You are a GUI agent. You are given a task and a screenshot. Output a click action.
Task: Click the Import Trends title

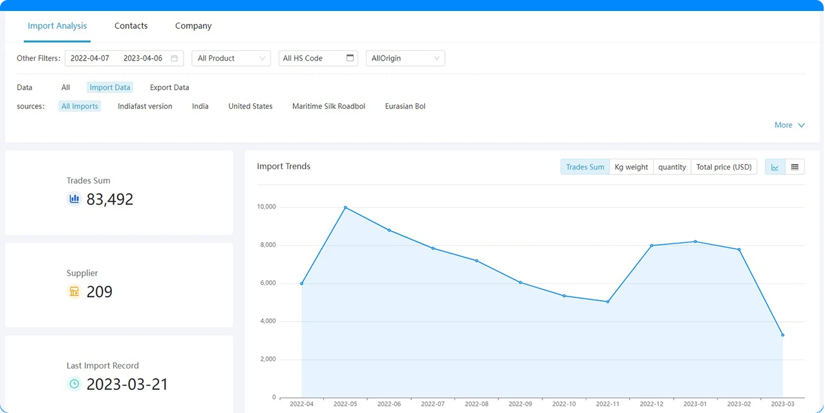[283, 166]
